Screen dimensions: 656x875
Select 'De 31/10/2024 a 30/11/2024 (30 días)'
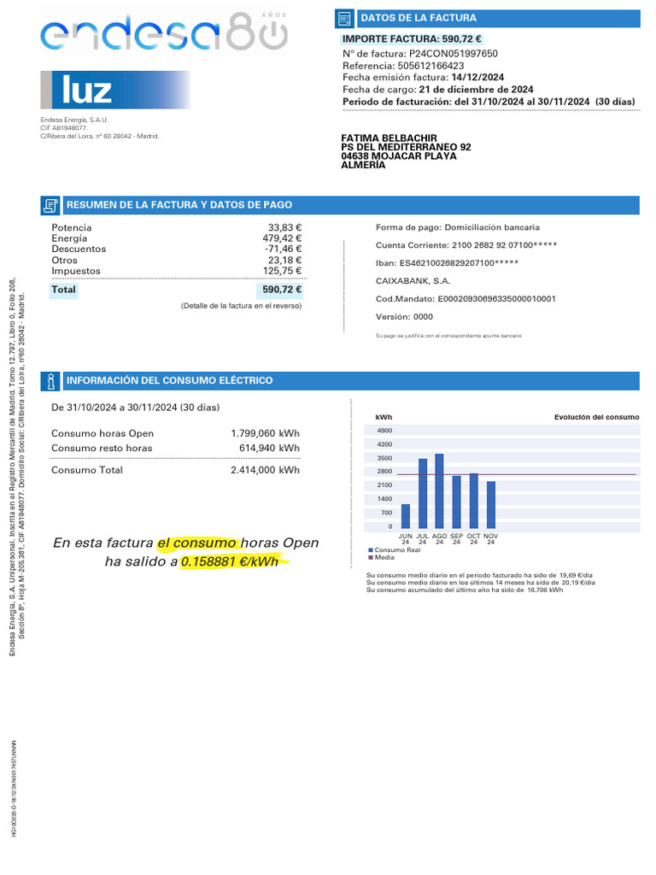[135, 408]
